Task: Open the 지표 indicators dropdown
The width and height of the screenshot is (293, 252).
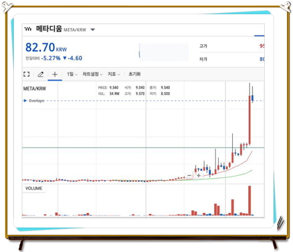Action: (114, 74)
